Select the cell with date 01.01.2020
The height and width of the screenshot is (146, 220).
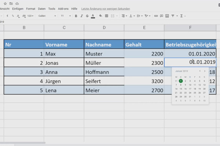tap(190, 53)
